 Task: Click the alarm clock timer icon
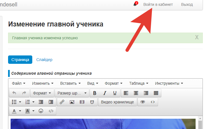pos(92,102)
